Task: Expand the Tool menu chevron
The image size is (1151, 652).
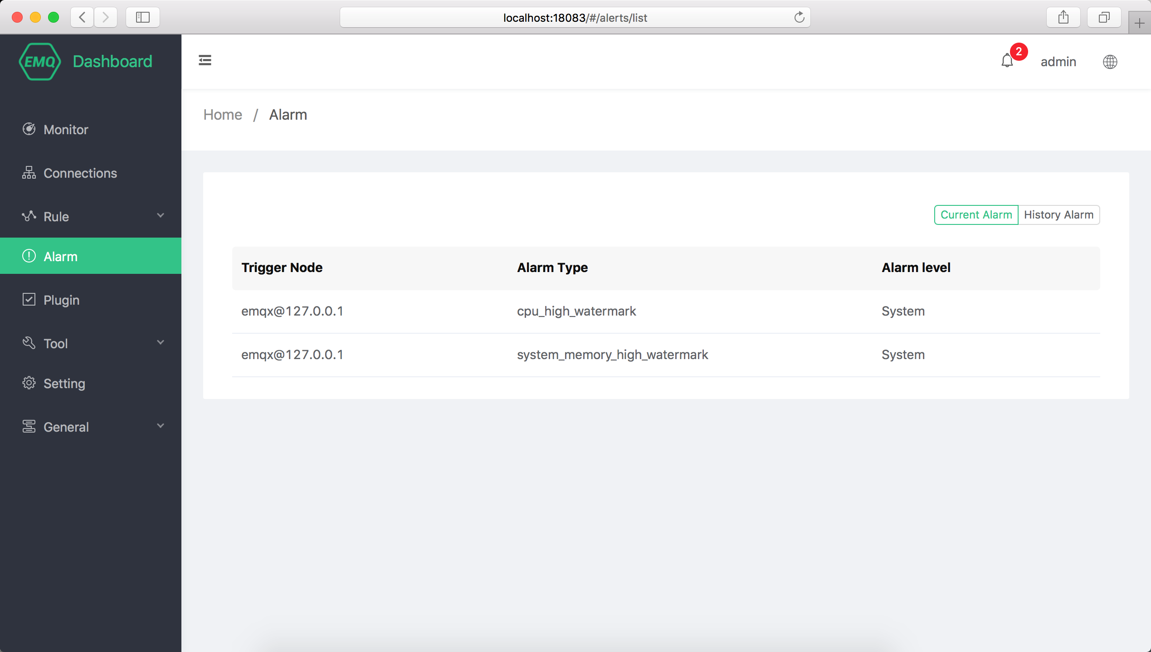Action: 161,342
